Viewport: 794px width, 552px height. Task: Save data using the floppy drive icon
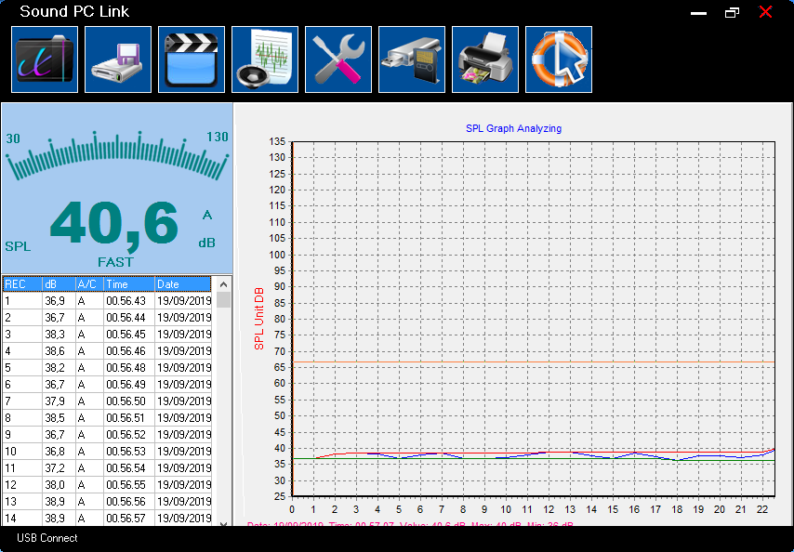[x=118, y=59]
